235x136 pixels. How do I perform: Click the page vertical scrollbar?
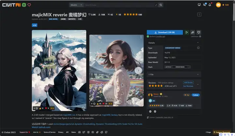coord(234,12)
